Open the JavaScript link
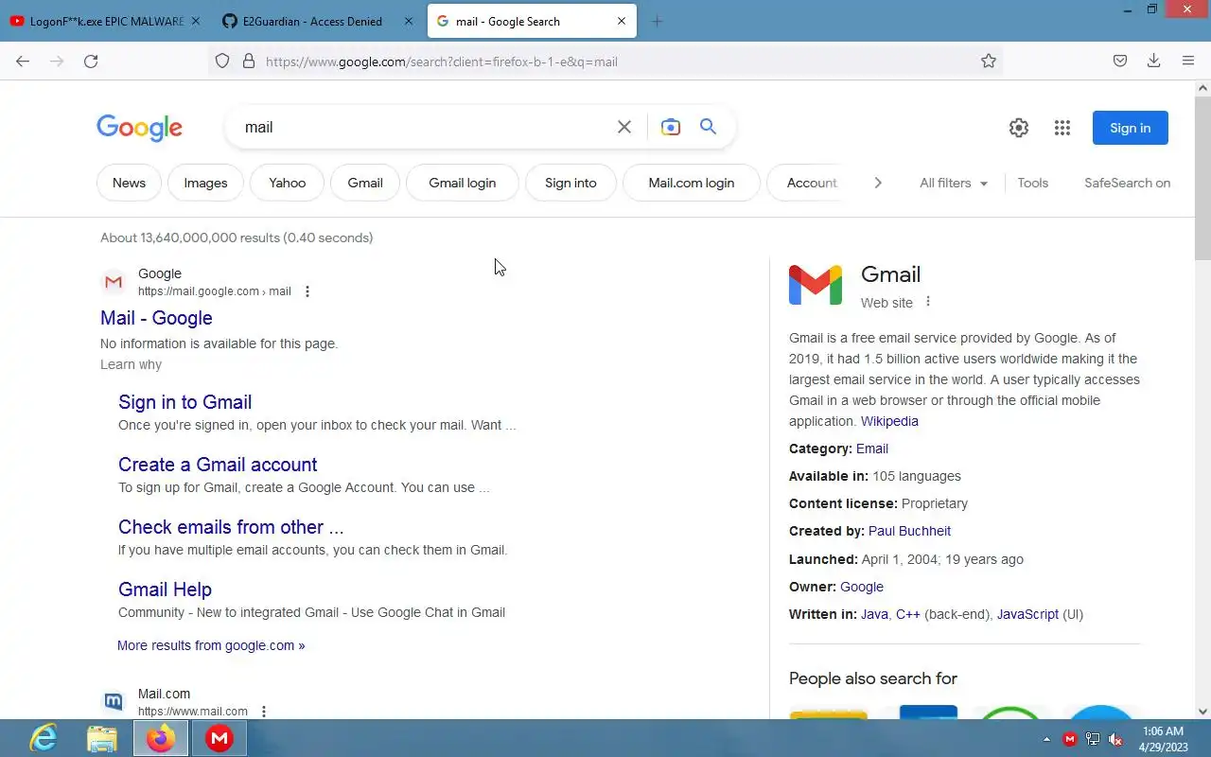 click(x=1027, y=614)
